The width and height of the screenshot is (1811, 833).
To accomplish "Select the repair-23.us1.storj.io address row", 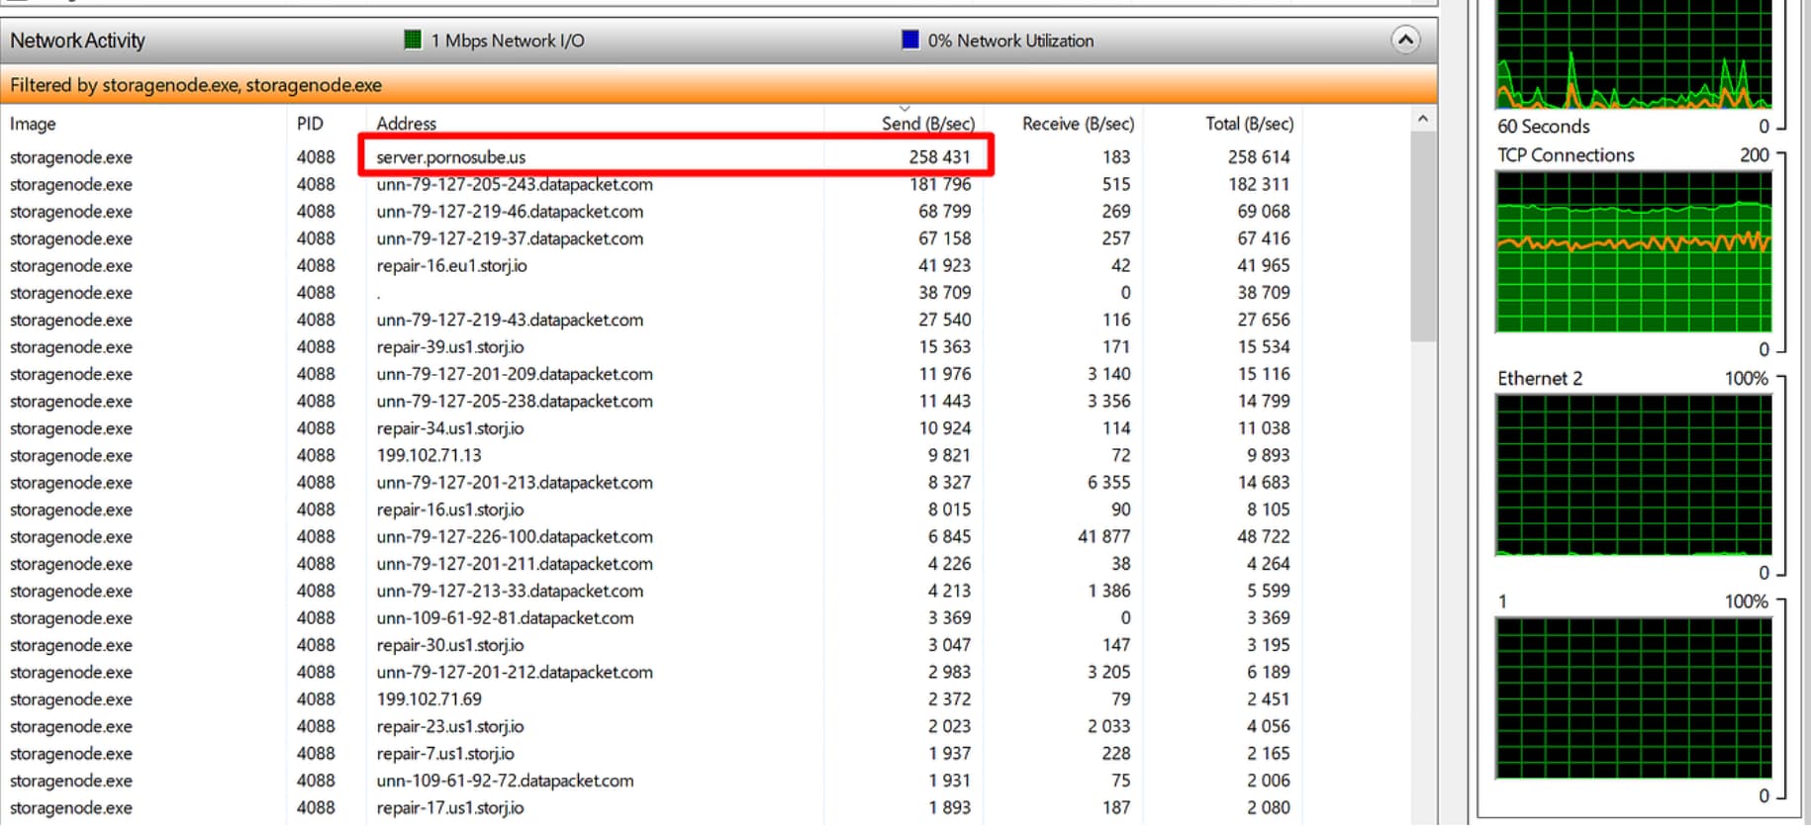I will (653, 726).
